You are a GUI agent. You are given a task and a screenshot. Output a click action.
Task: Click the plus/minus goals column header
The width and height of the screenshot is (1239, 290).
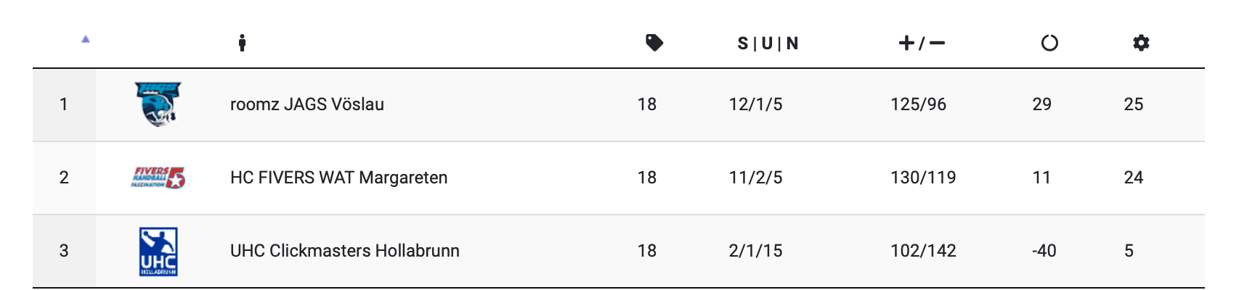coord(922,43)
